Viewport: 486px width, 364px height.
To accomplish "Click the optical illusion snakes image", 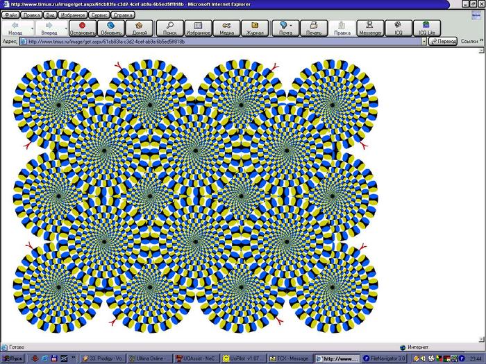I will (195, 196).
